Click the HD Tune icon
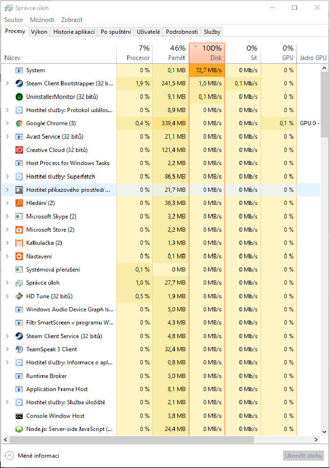The width and height of the screenshot is (330, 468). click(x=19, y=296)
